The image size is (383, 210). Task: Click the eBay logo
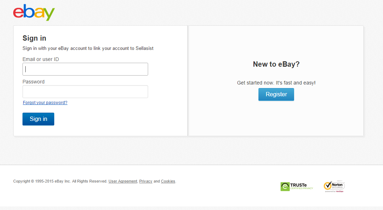(x=34, y=12)
